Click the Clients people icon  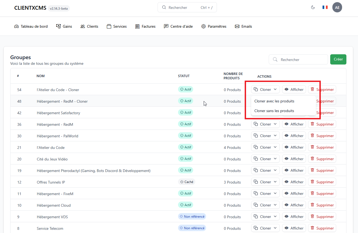click(83, 26)
